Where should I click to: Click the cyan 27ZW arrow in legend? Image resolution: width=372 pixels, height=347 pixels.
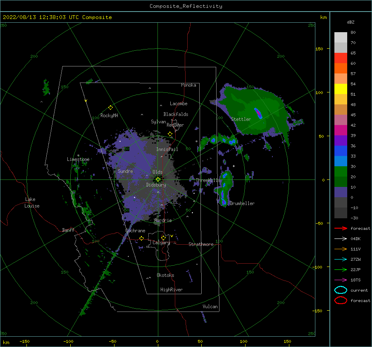click(341, 260)
